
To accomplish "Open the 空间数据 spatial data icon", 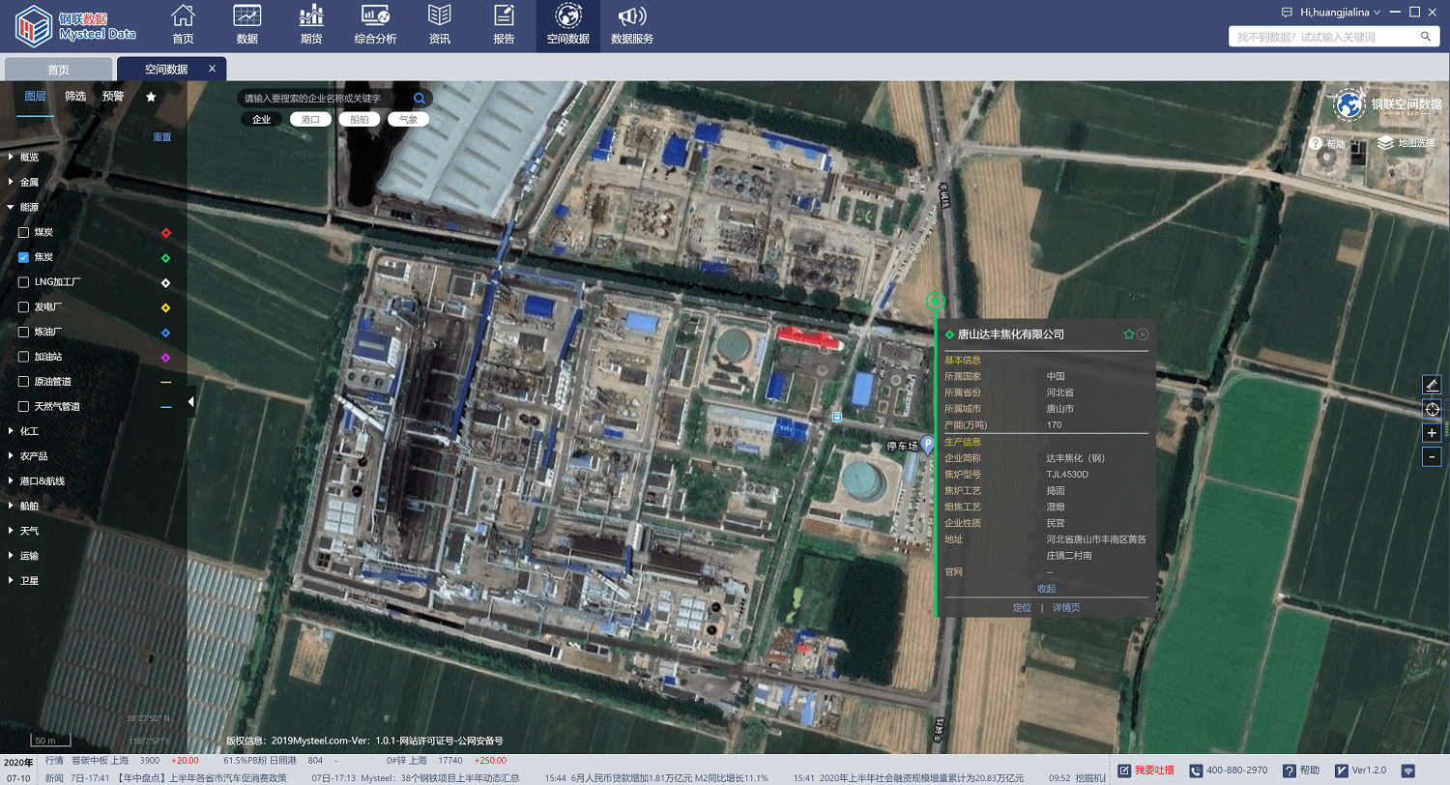I will coord(567,25).
